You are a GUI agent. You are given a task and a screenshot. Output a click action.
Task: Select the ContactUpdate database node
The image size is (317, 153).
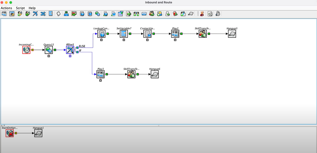(x=147, y=34)
